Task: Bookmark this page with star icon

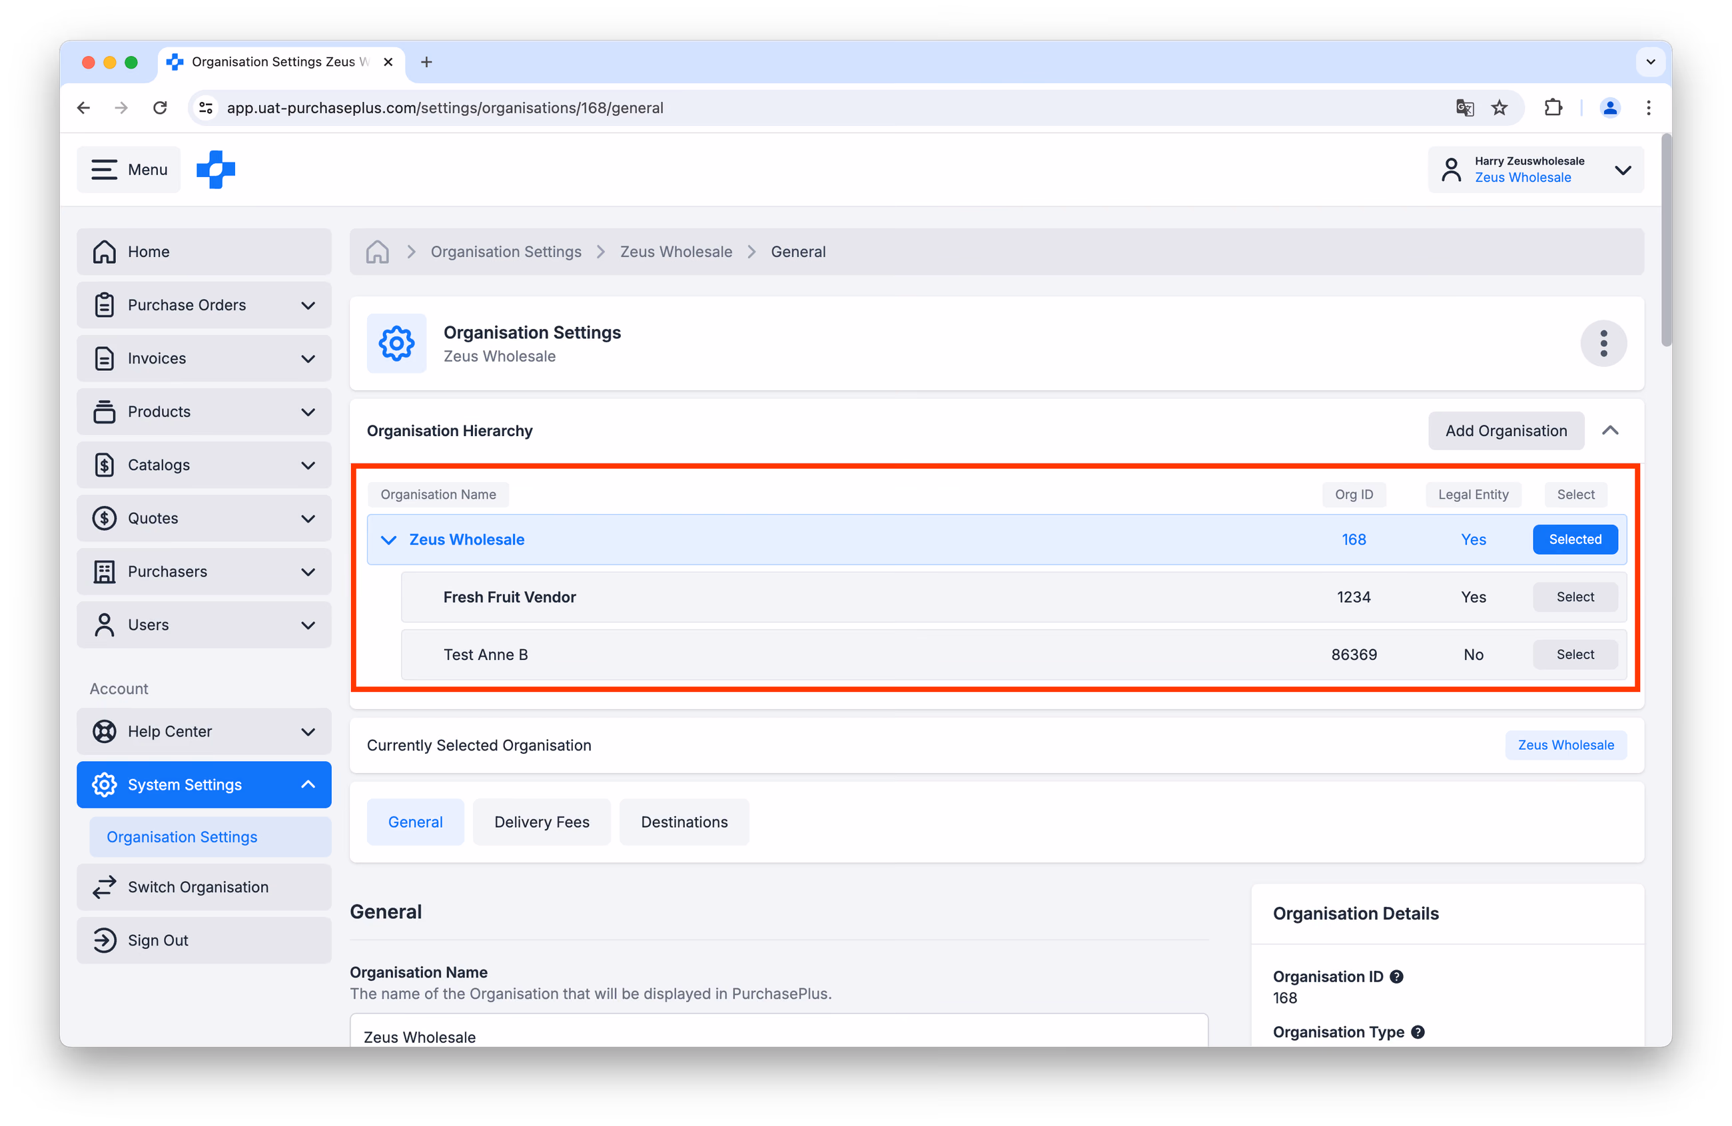Action: [1499, 108]
